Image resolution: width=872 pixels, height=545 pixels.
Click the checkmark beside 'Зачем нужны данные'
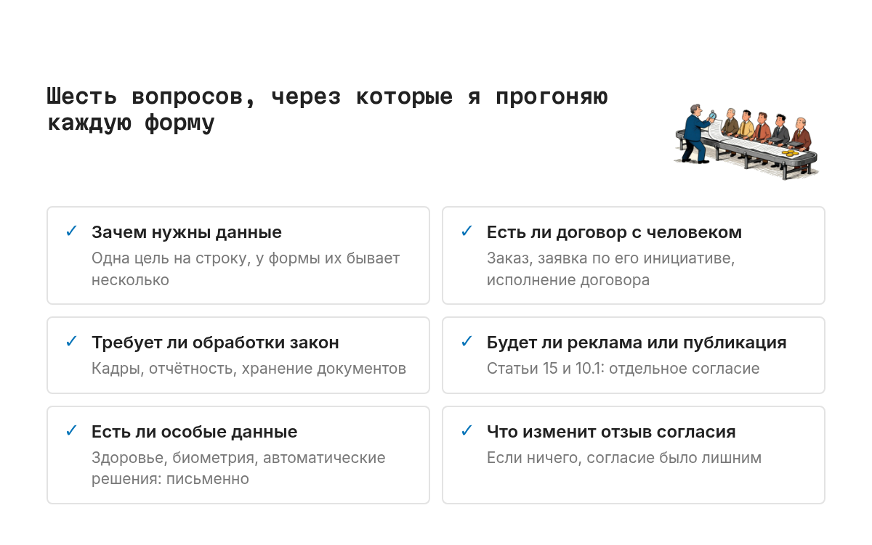(x=71, y=231)
